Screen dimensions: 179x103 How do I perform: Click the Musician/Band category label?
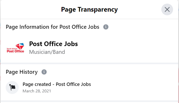click(x=47, y=52)
